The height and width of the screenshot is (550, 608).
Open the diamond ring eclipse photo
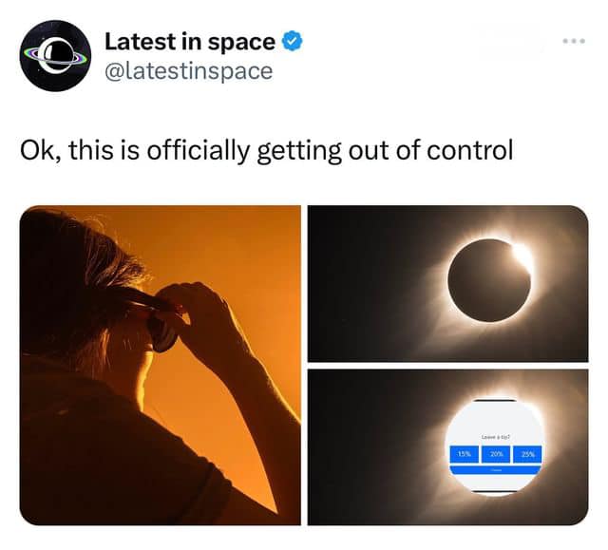point(447,284)
